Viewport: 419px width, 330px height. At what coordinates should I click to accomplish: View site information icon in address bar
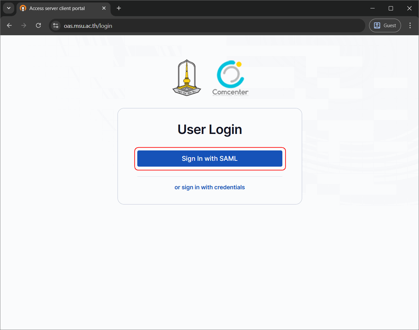56,26
